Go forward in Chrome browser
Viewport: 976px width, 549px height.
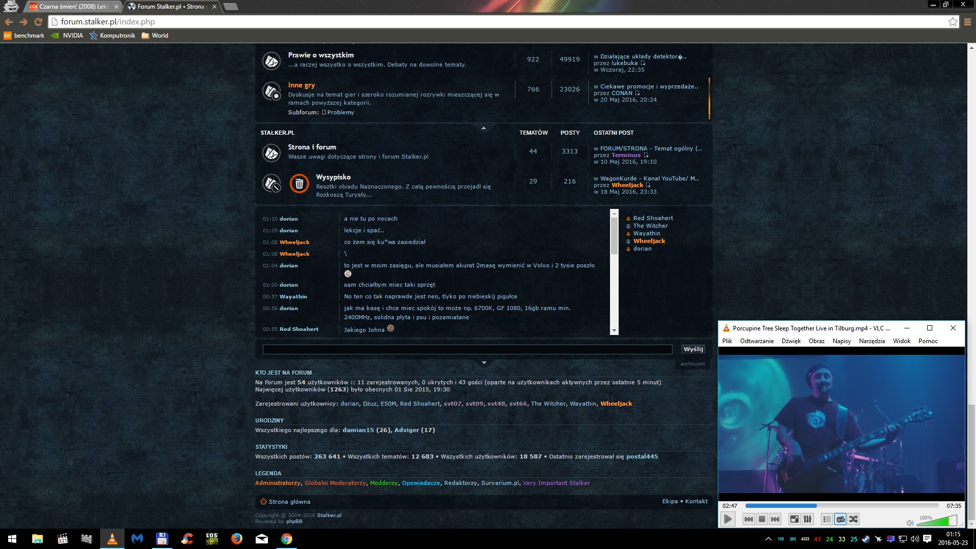point(23,22)
